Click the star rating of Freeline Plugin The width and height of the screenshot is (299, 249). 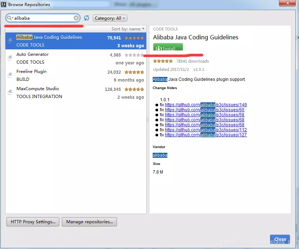point(134,72)
